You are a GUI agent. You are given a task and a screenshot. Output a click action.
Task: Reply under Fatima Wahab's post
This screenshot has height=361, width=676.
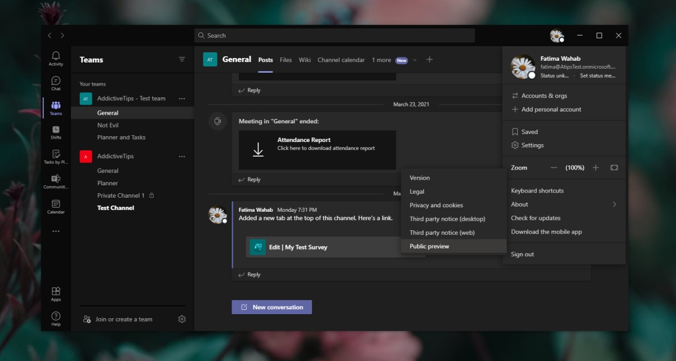249,275
